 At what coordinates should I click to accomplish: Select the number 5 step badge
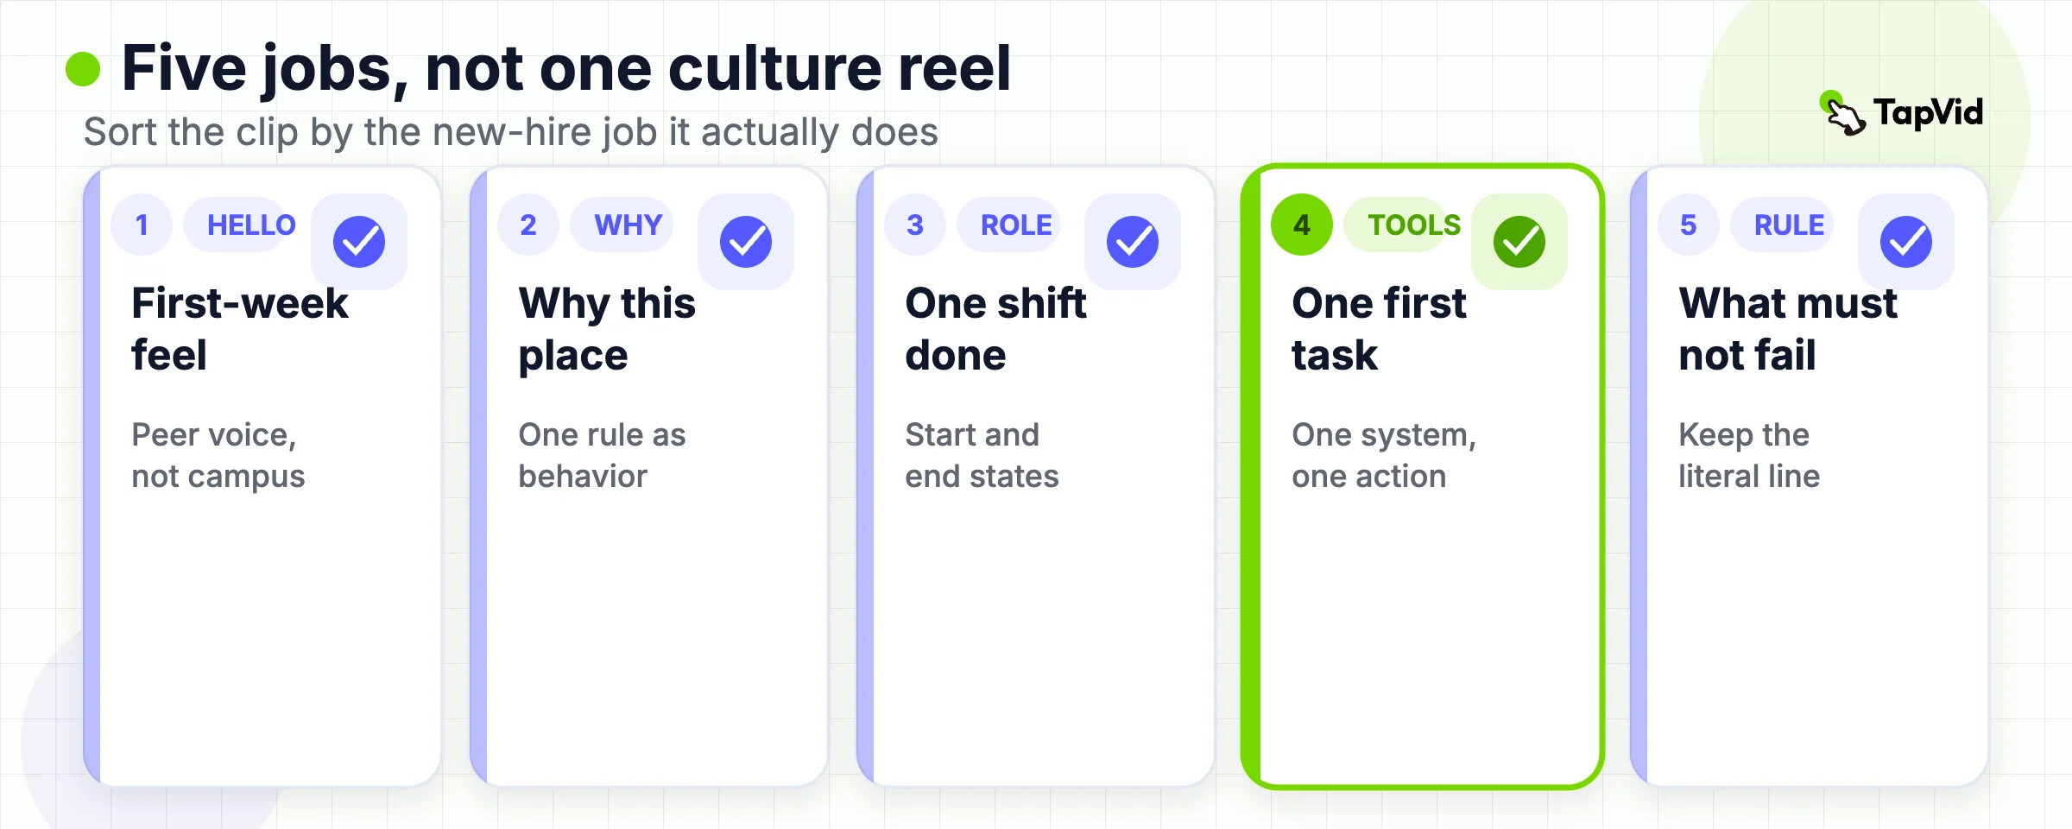1689,225
